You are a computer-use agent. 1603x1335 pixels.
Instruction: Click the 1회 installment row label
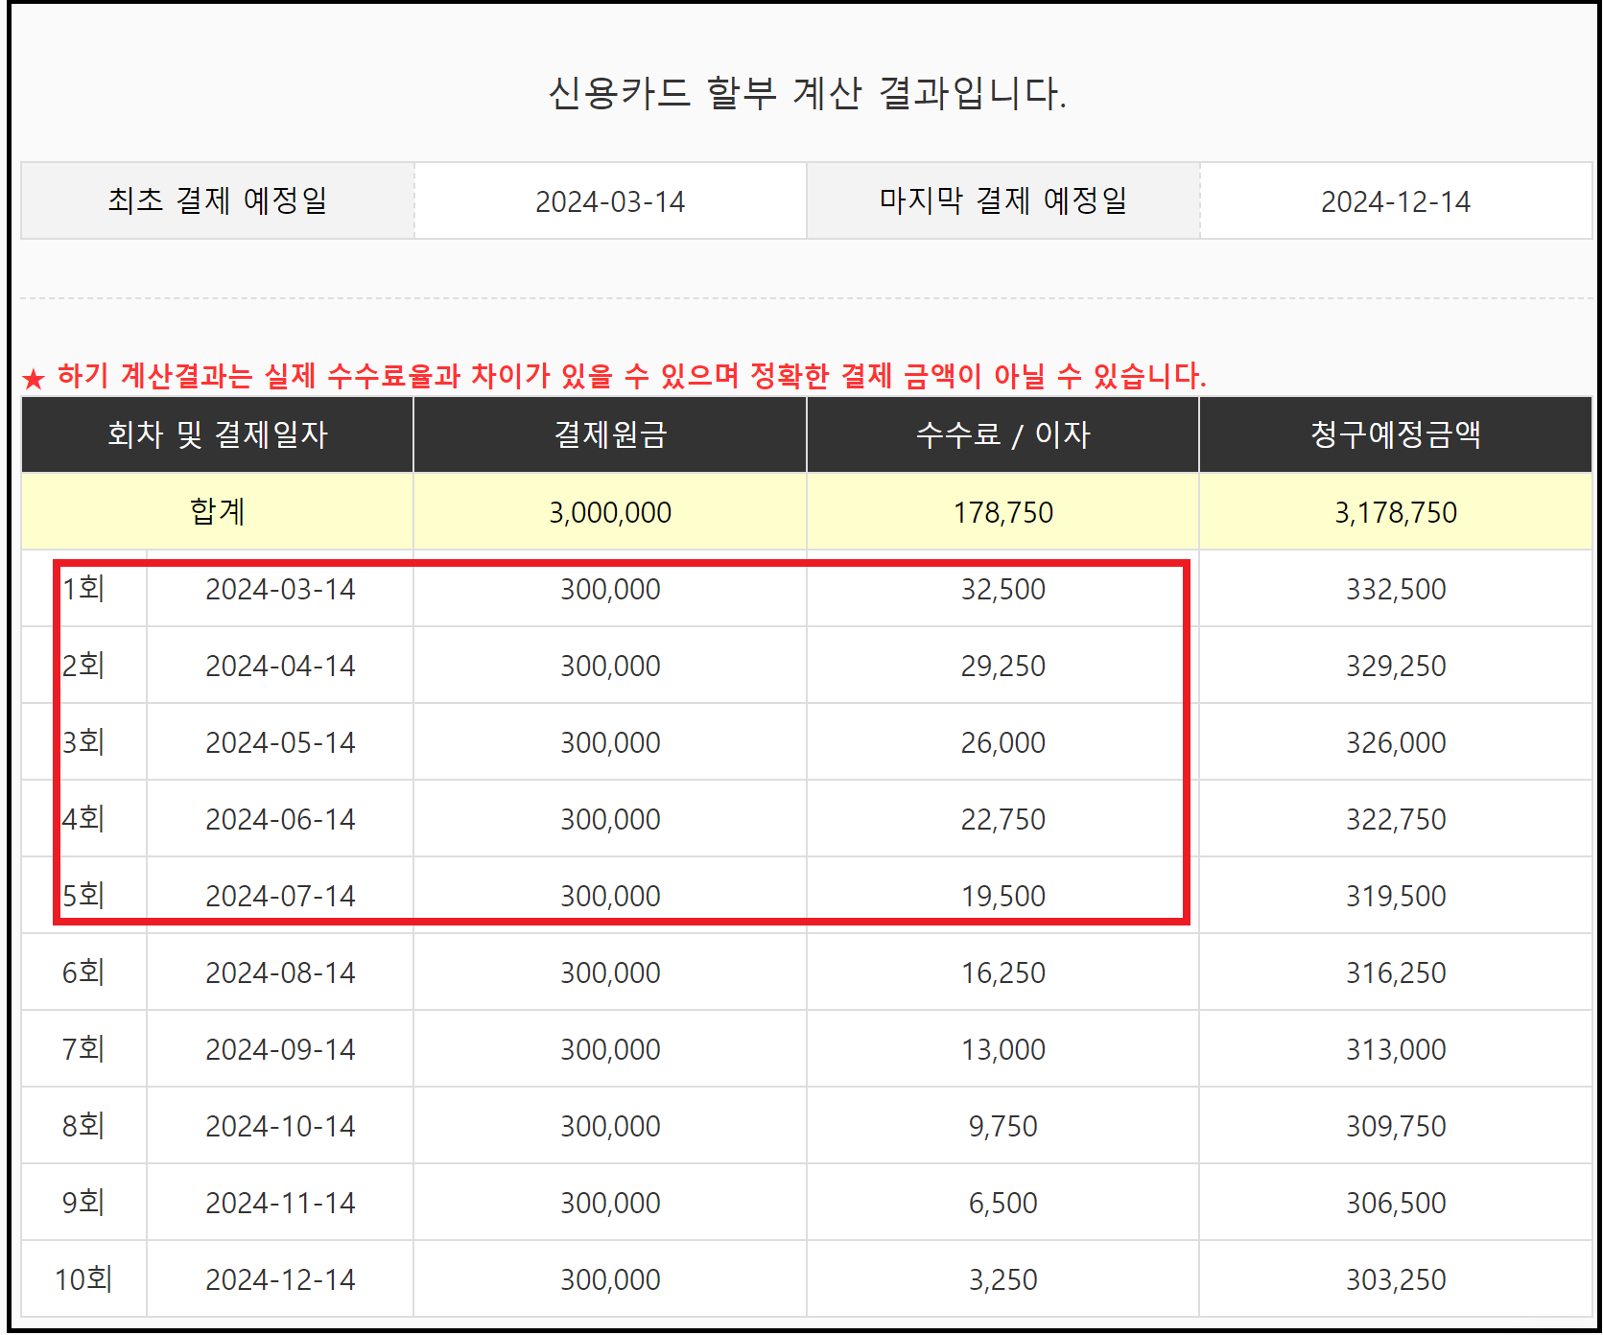click(82, 589)
